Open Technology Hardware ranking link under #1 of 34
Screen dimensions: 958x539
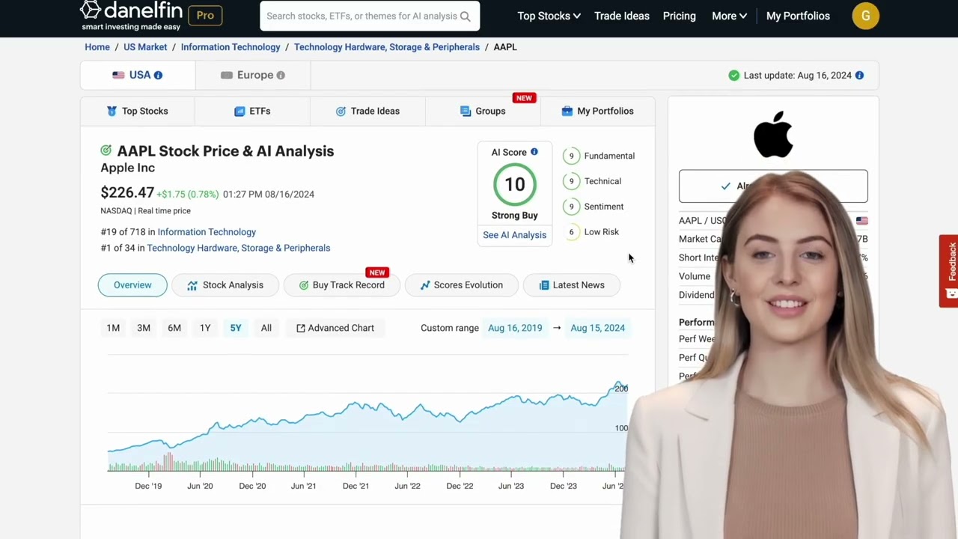pyautogui.click(x=239, y=248)
